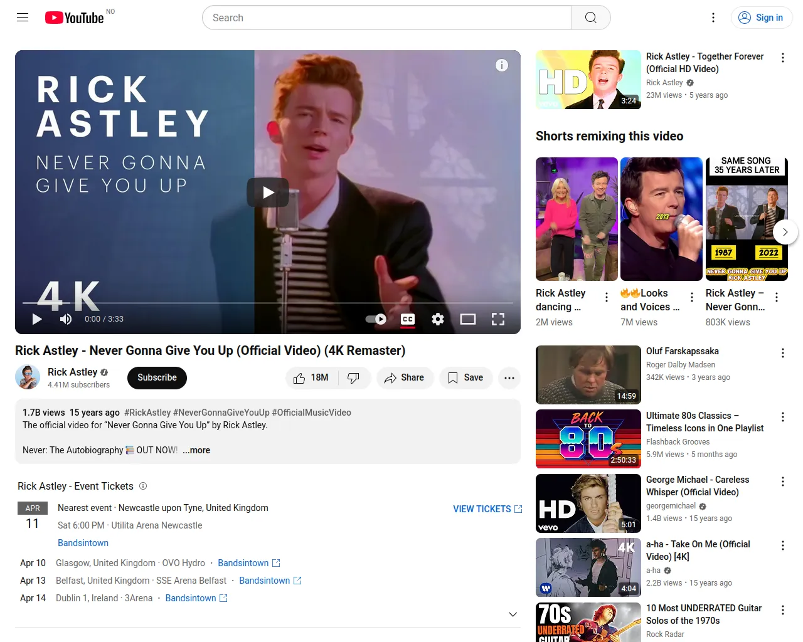803x642 pixels.
Task: Focus the Search input field
Action: click(386, 18)
